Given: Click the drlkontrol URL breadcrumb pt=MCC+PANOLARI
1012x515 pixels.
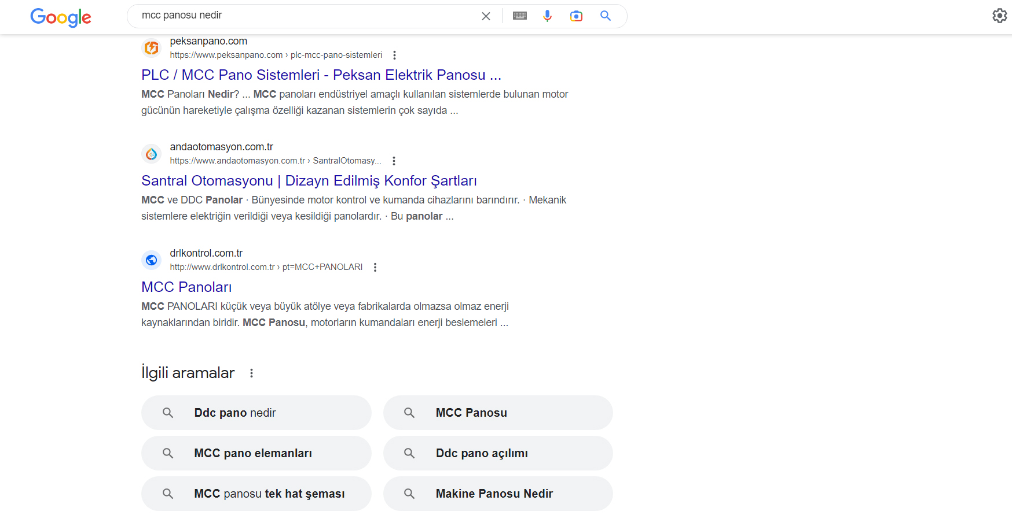Looking at the screenshot, I should (x=322, y=267).
